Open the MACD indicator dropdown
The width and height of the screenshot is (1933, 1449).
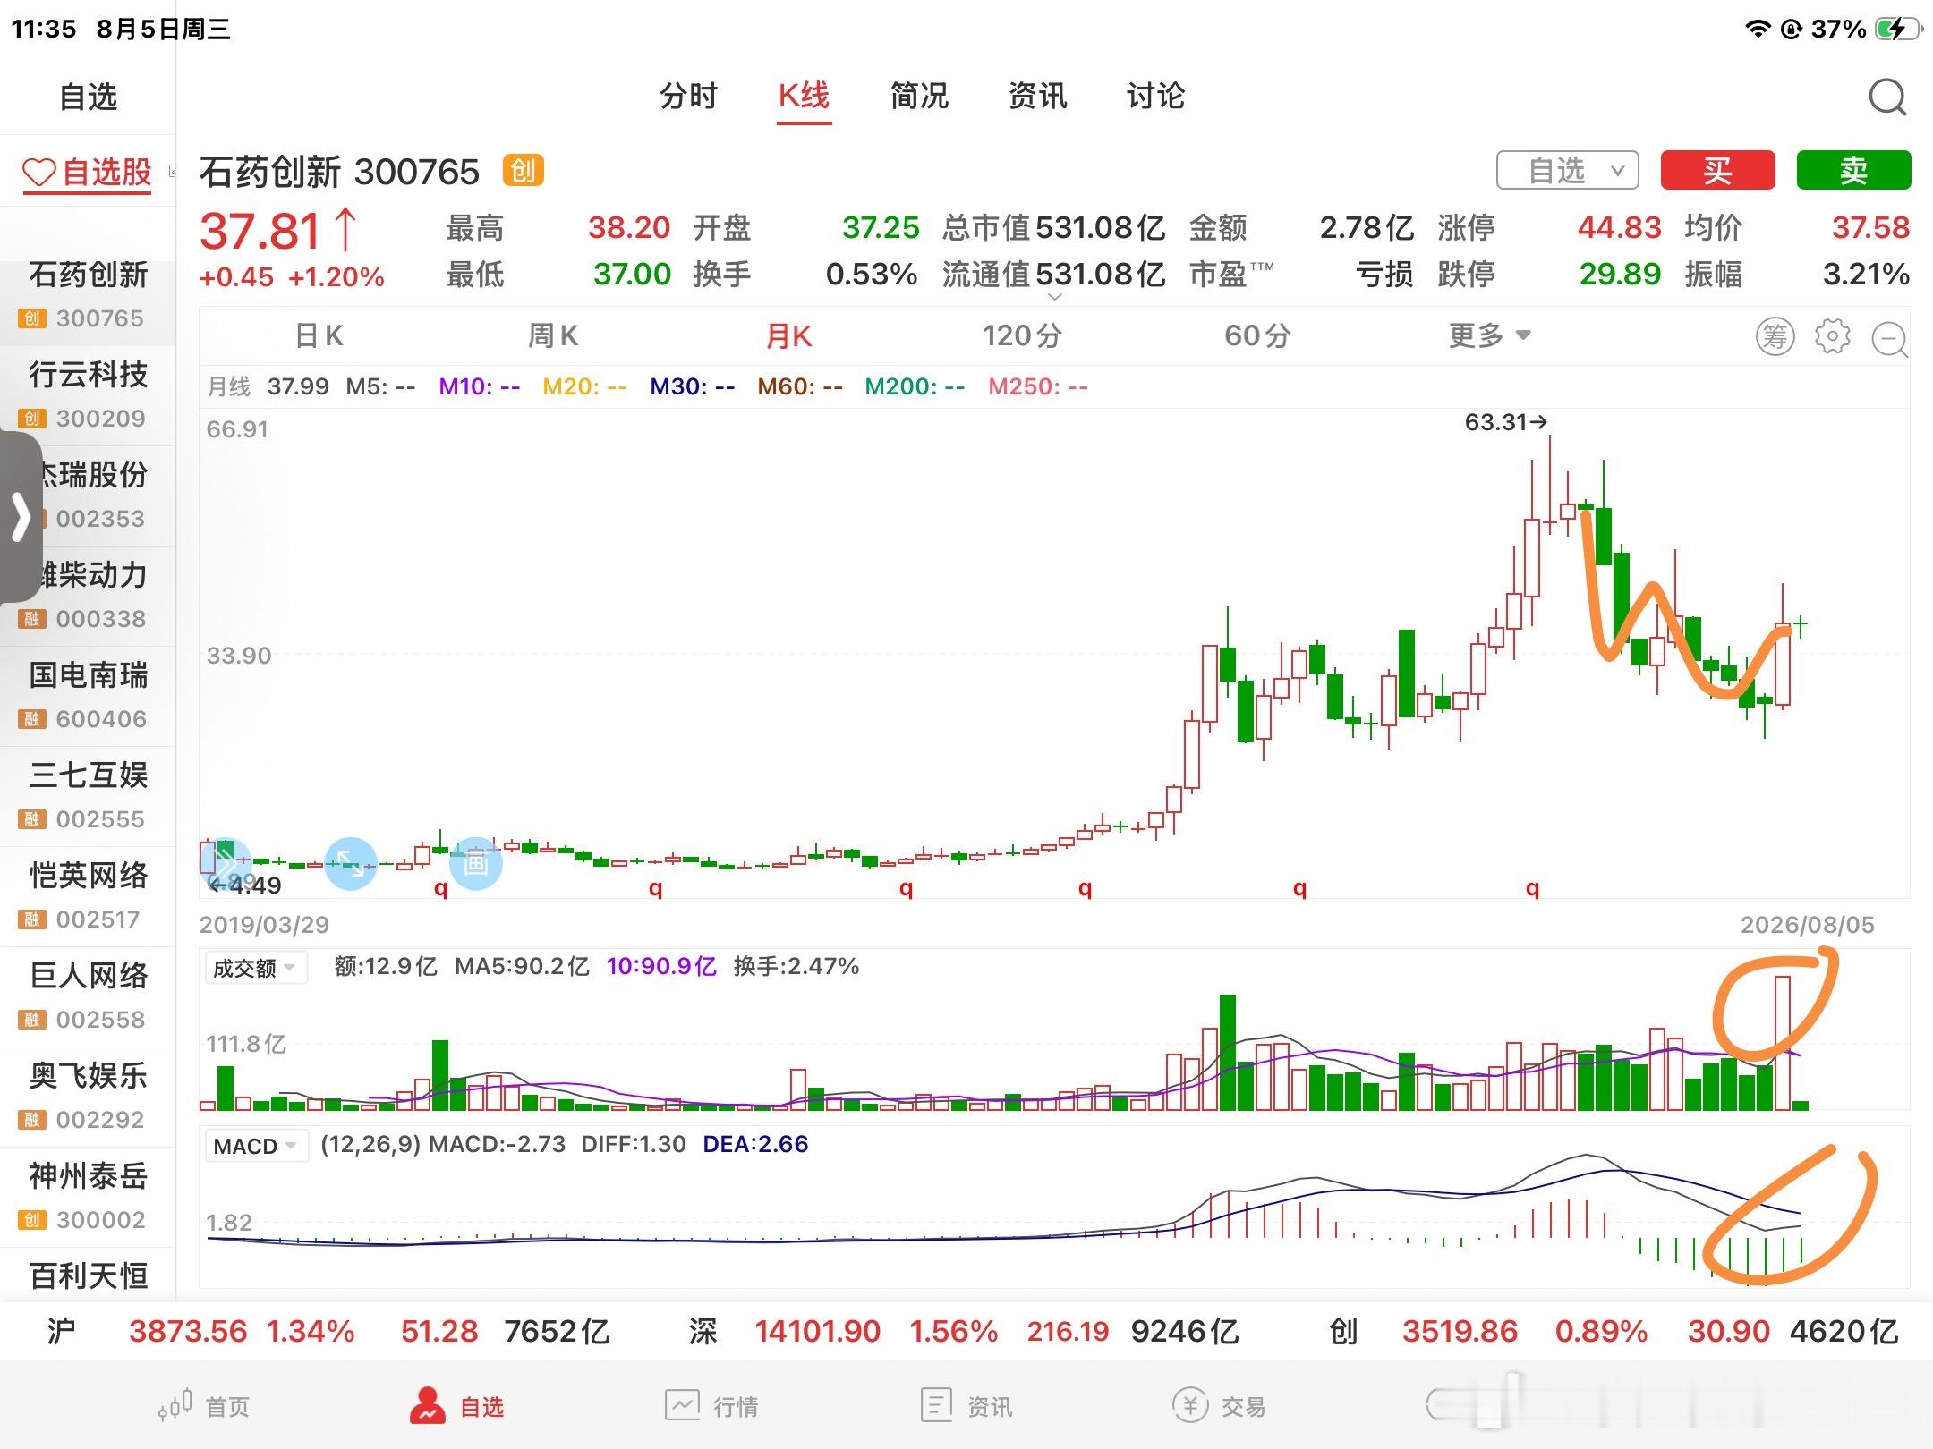click(x=256, y=1146)
